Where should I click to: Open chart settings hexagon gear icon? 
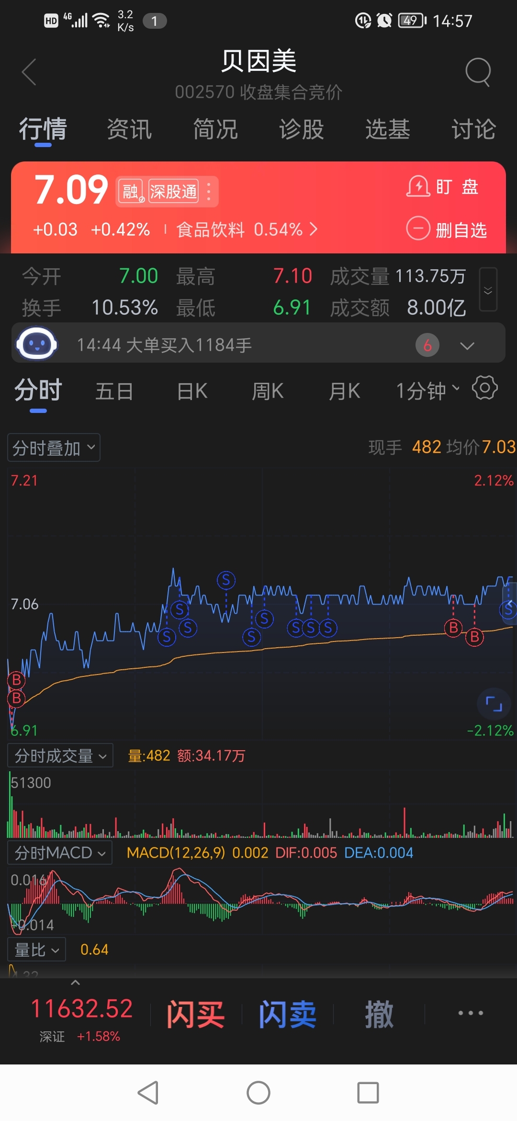tap(484, 388)
